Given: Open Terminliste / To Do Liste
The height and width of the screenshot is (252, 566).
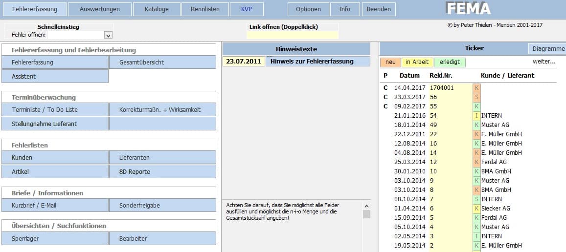Looking at the screenshot, I should point(55,109).
